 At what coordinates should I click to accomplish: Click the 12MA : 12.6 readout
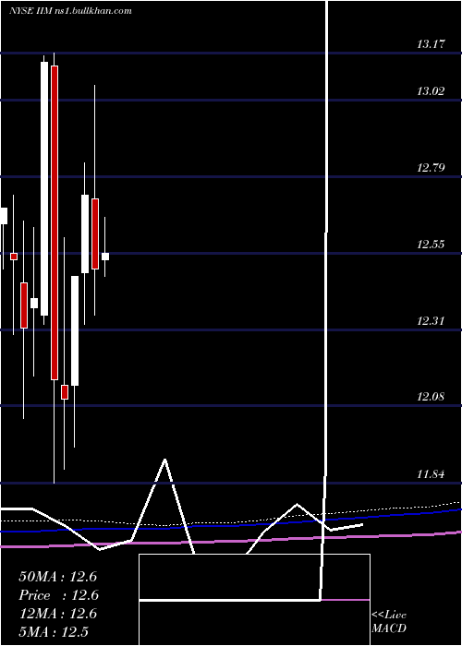[x=57, y=614]
